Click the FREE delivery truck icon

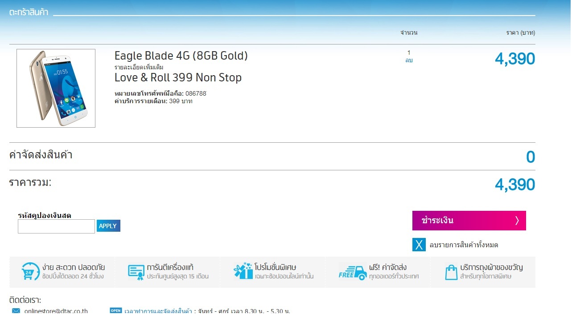pyautogui.click(x=353, y=272)
